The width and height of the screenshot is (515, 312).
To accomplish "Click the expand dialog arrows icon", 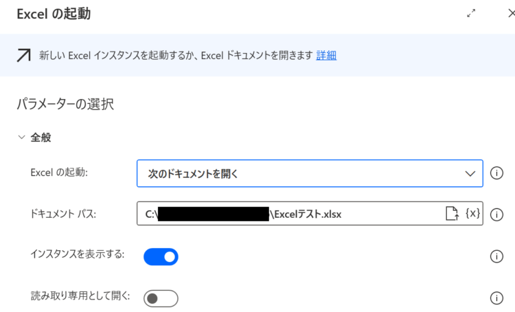I will (471, 14).
